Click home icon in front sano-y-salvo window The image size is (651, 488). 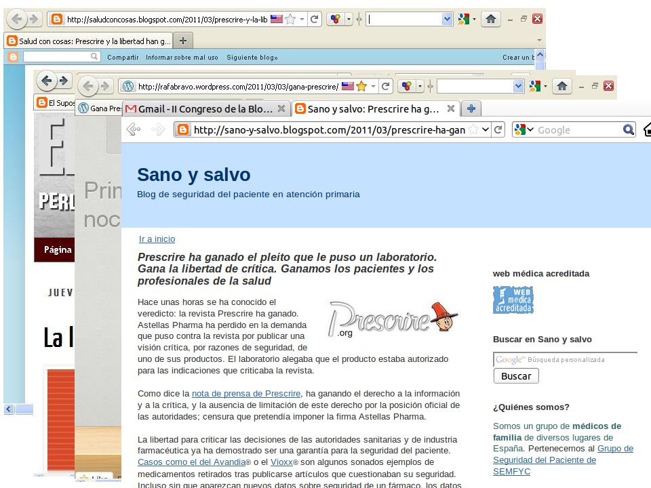(x=647, y=130)
